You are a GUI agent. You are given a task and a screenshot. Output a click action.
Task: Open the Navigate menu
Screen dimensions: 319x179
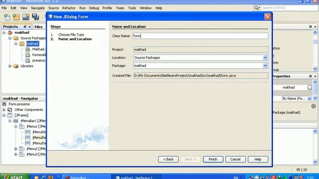point(38,8)
